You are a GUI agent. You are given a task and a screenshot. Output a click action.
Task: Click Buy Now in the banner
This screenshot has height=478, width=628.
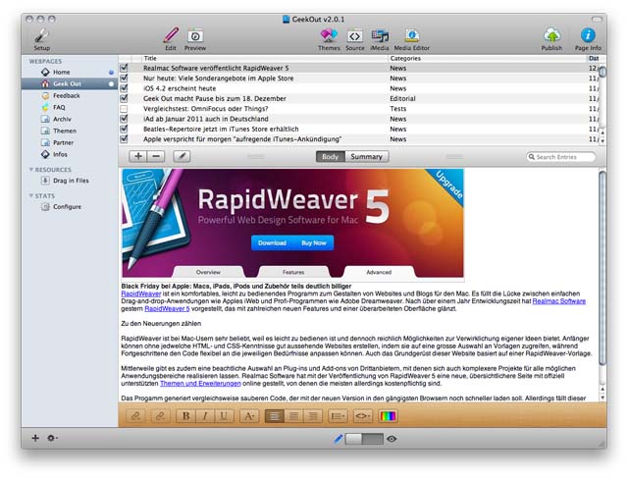pos(314,242)
